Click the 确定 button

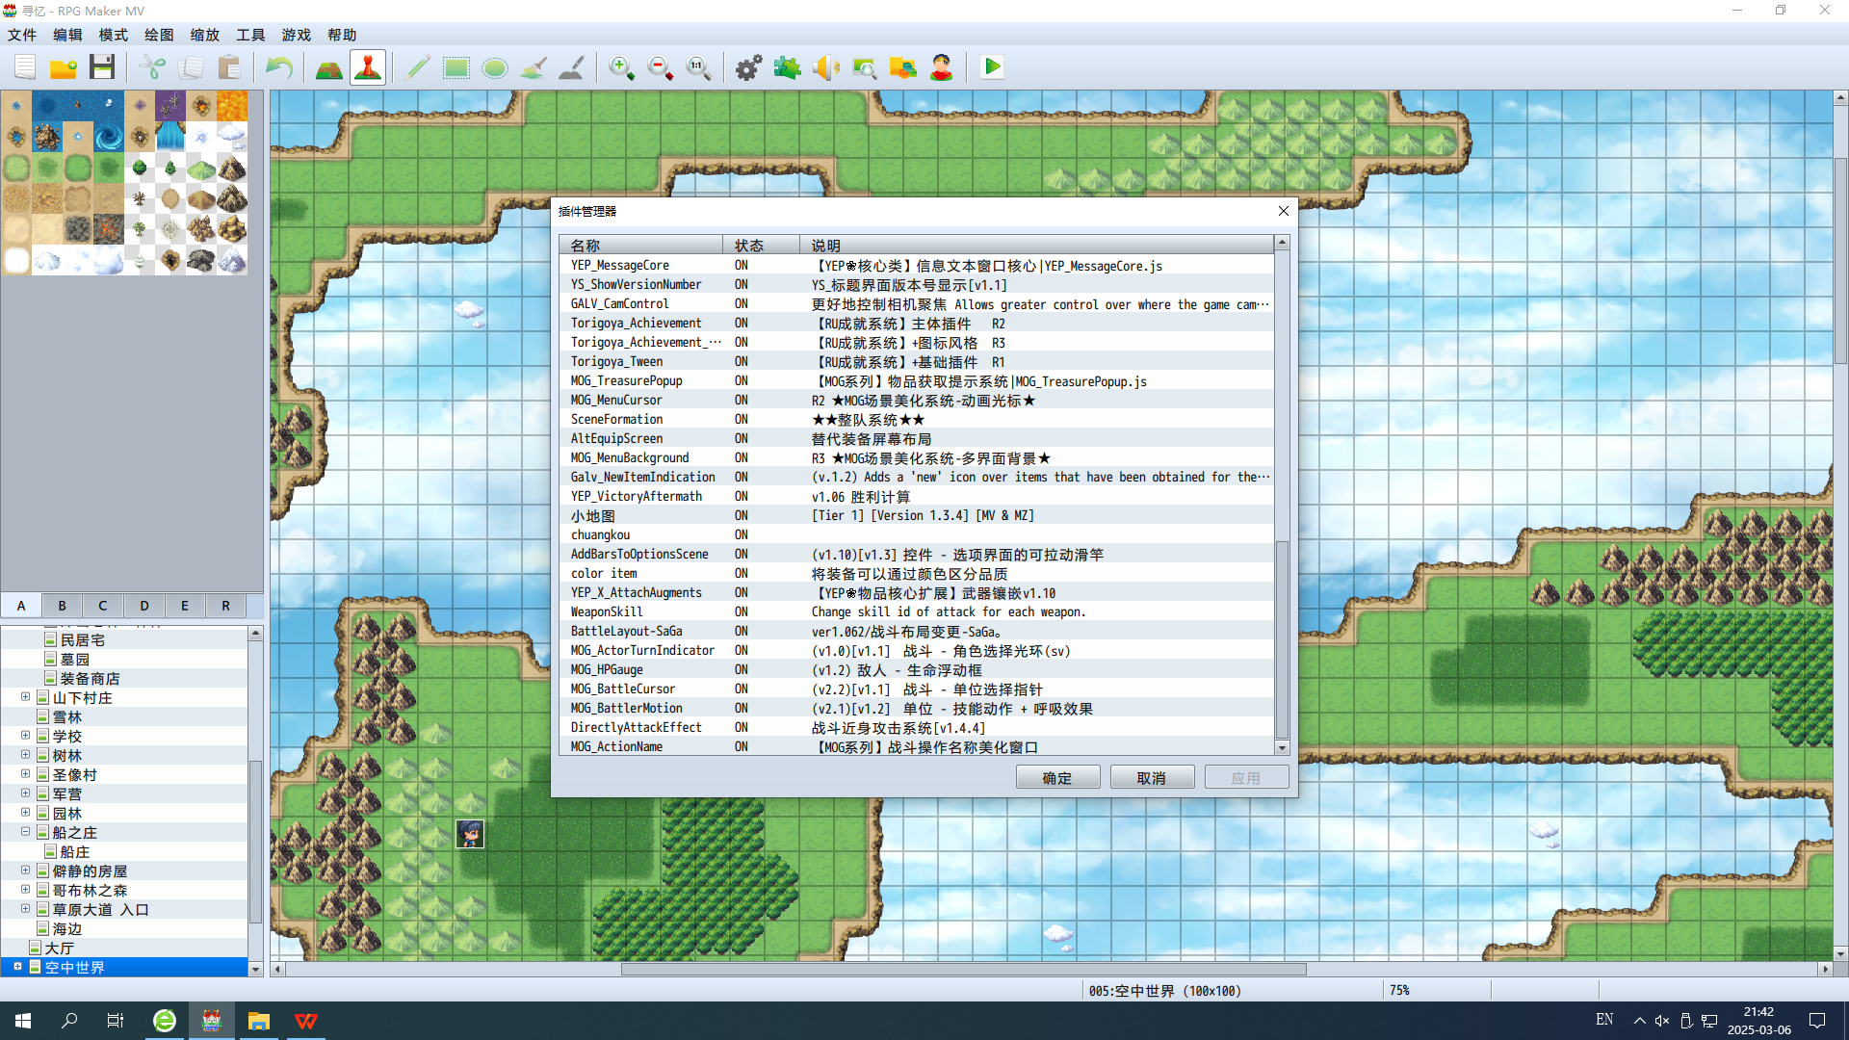coord(1057,778)
